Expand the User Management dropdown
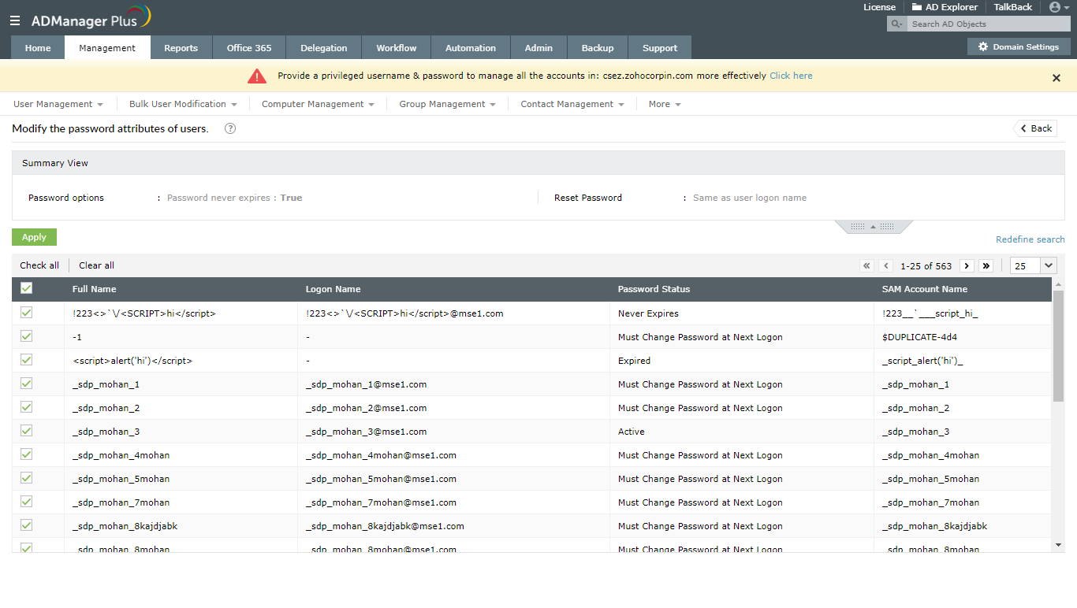1077x608 pixels. click(x=58, y=104)
